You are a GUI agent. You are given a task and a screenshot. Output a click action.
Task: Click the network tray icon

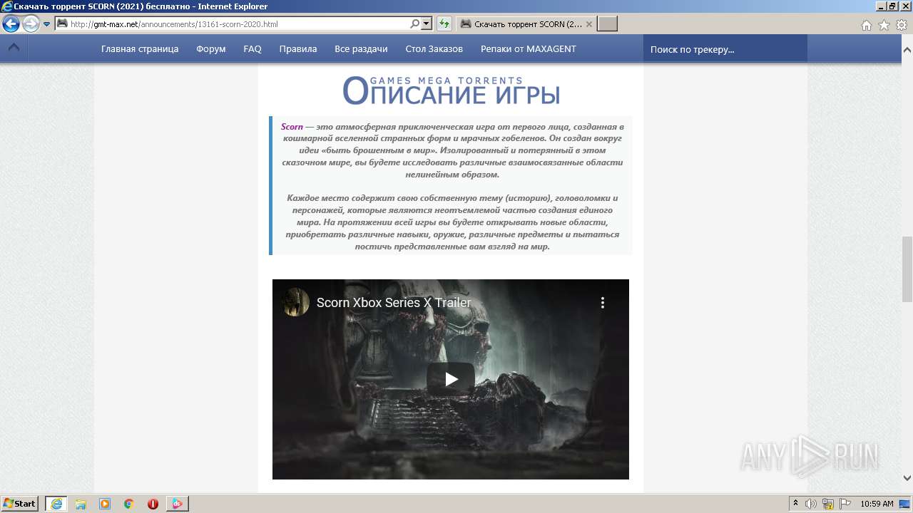(828, 504)
